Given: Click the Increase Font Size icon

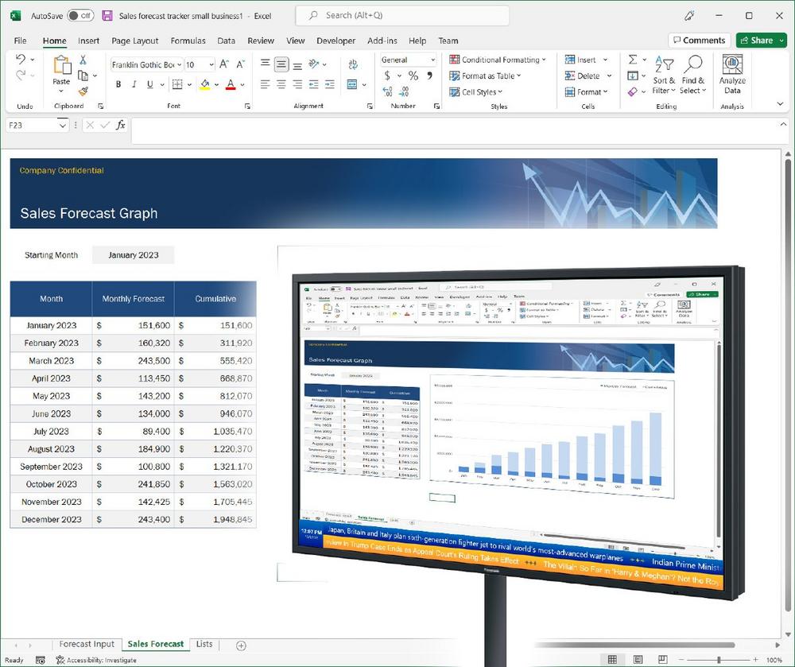Looking at the screenshot, I should click(x=223, y=64).
